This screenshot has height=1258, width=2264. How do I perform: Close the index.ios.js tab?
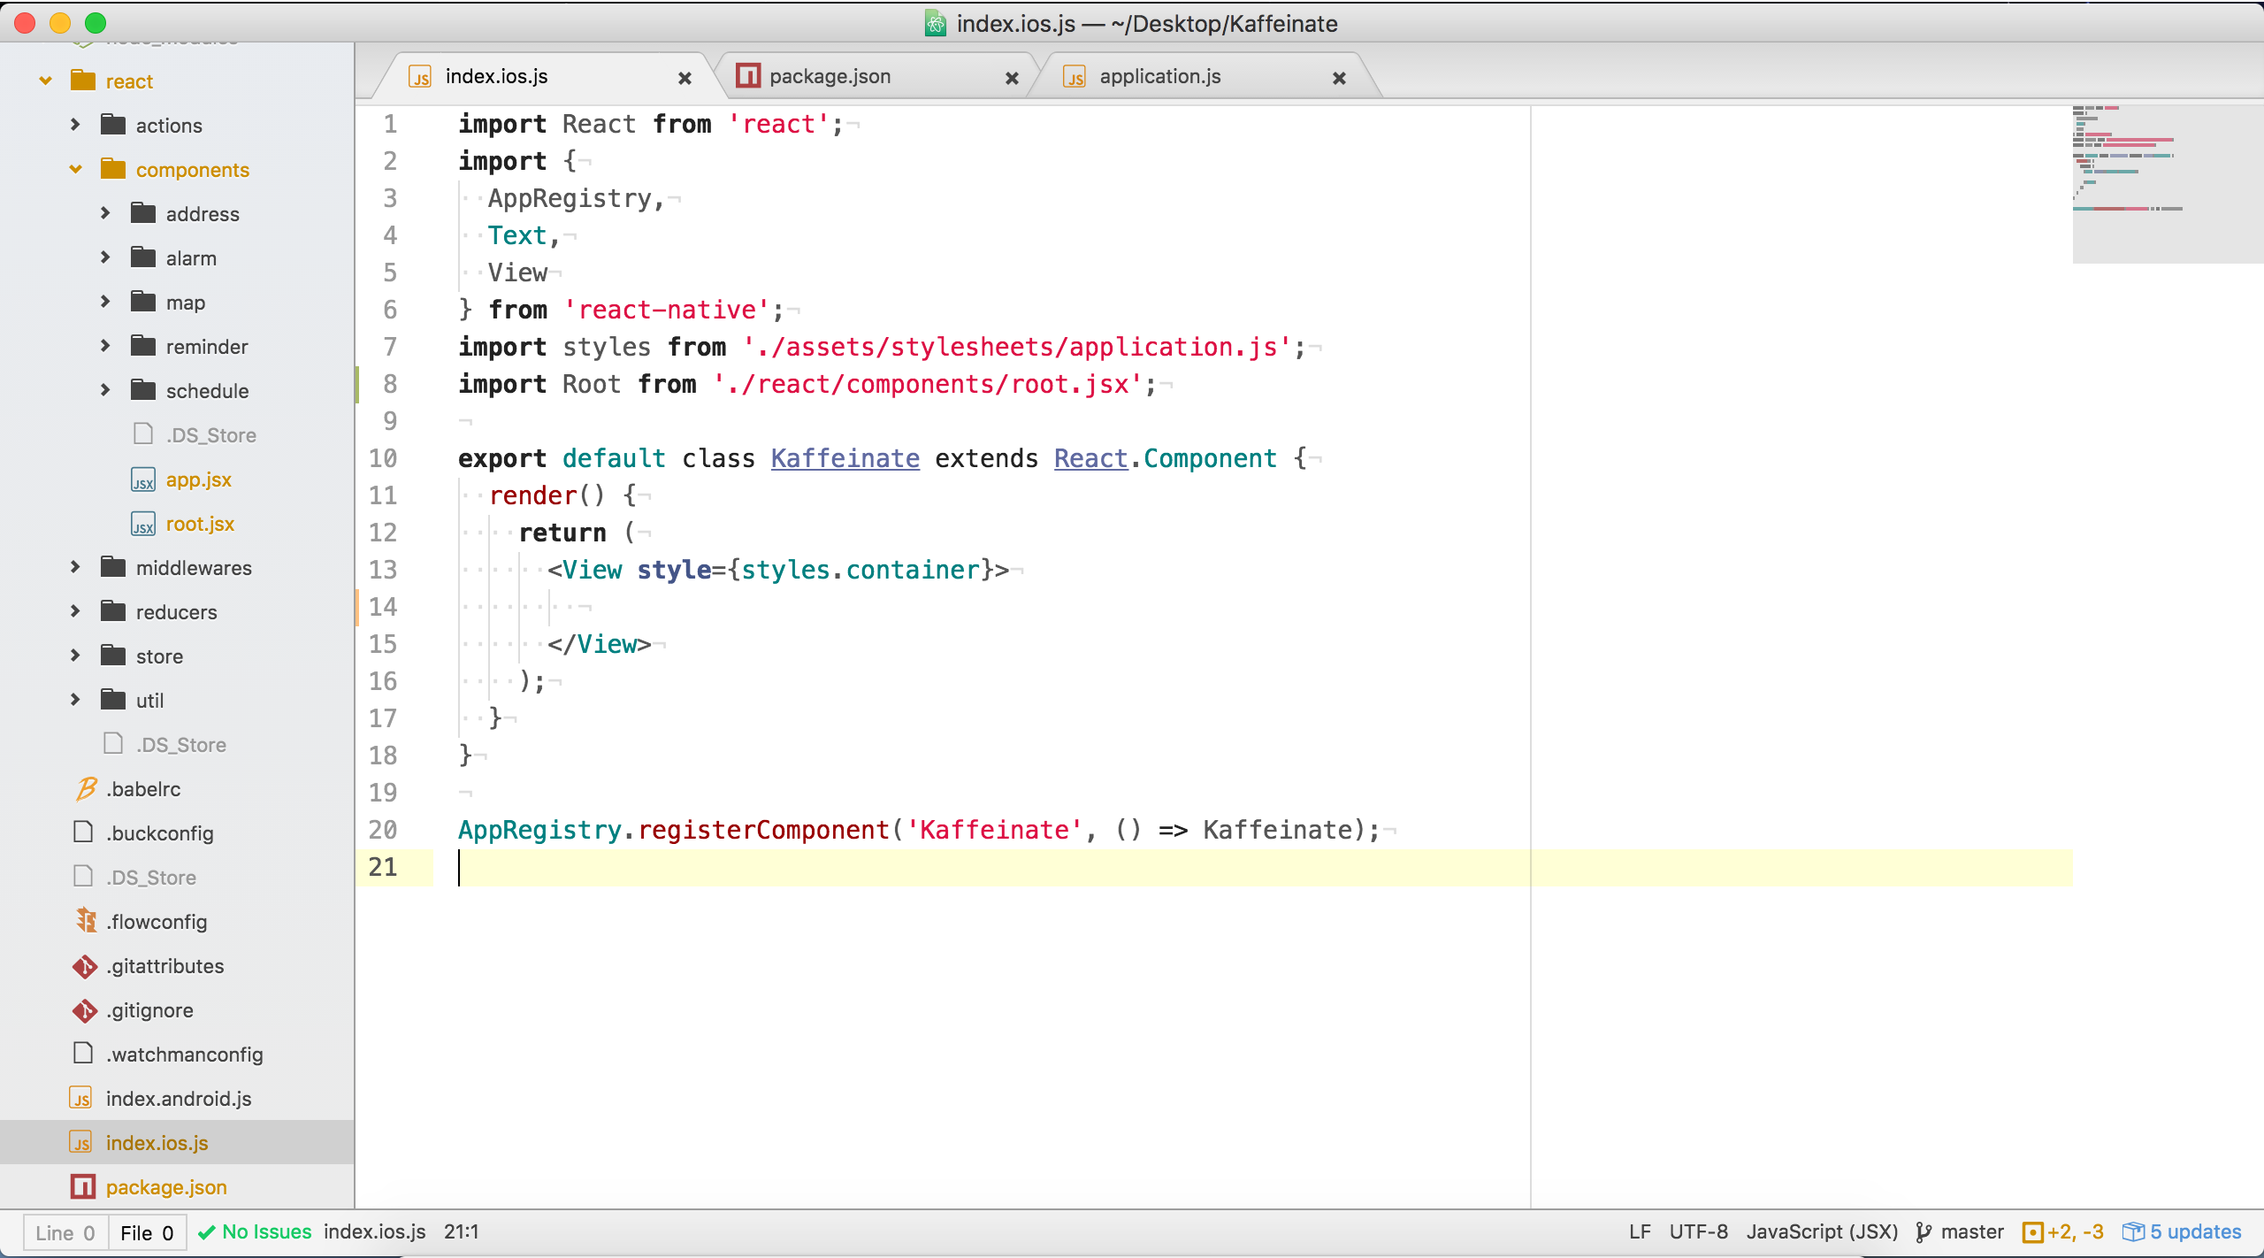685,78
